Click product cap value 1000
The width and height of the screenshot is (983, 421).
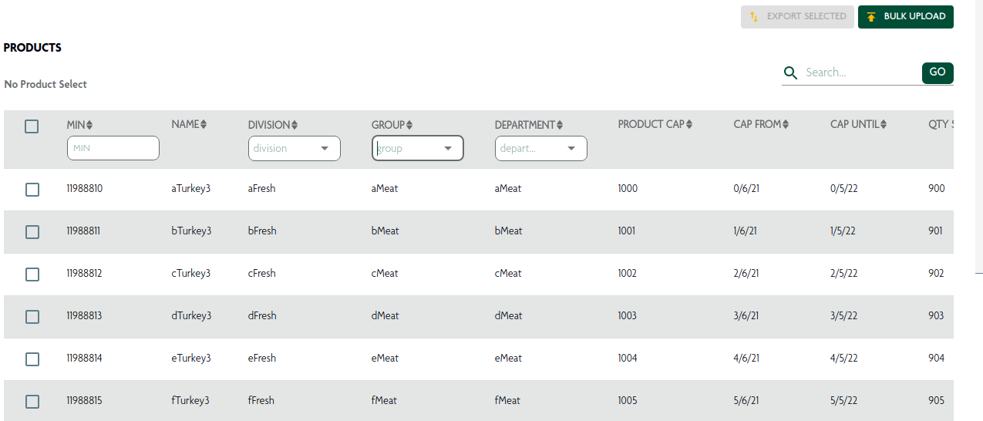tap(628, 189)
